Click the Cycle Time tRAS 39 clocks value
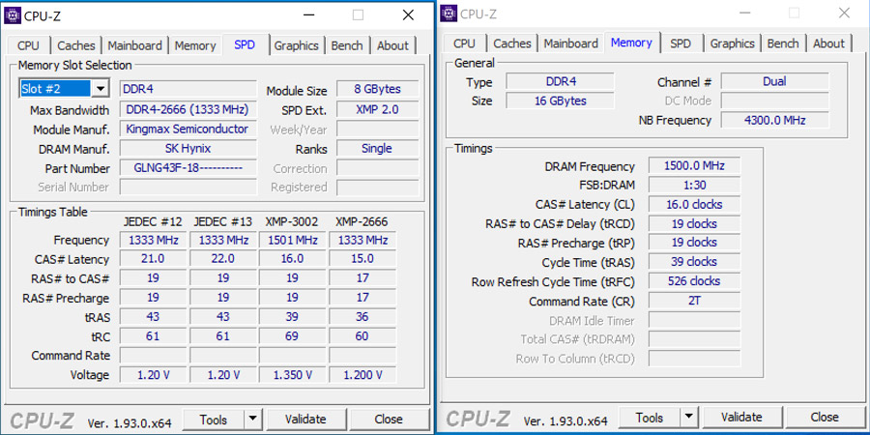The height and width of the screenshot is (435, 870). (694, 261)
